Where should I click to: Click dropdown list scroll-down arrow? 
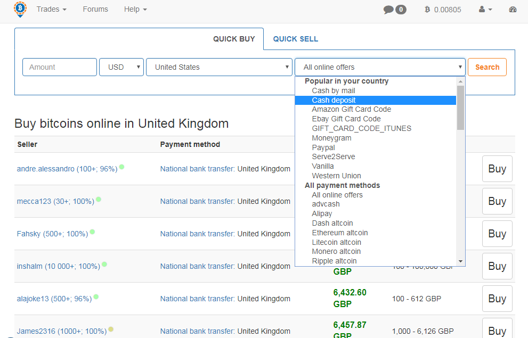tap(461, 261)
